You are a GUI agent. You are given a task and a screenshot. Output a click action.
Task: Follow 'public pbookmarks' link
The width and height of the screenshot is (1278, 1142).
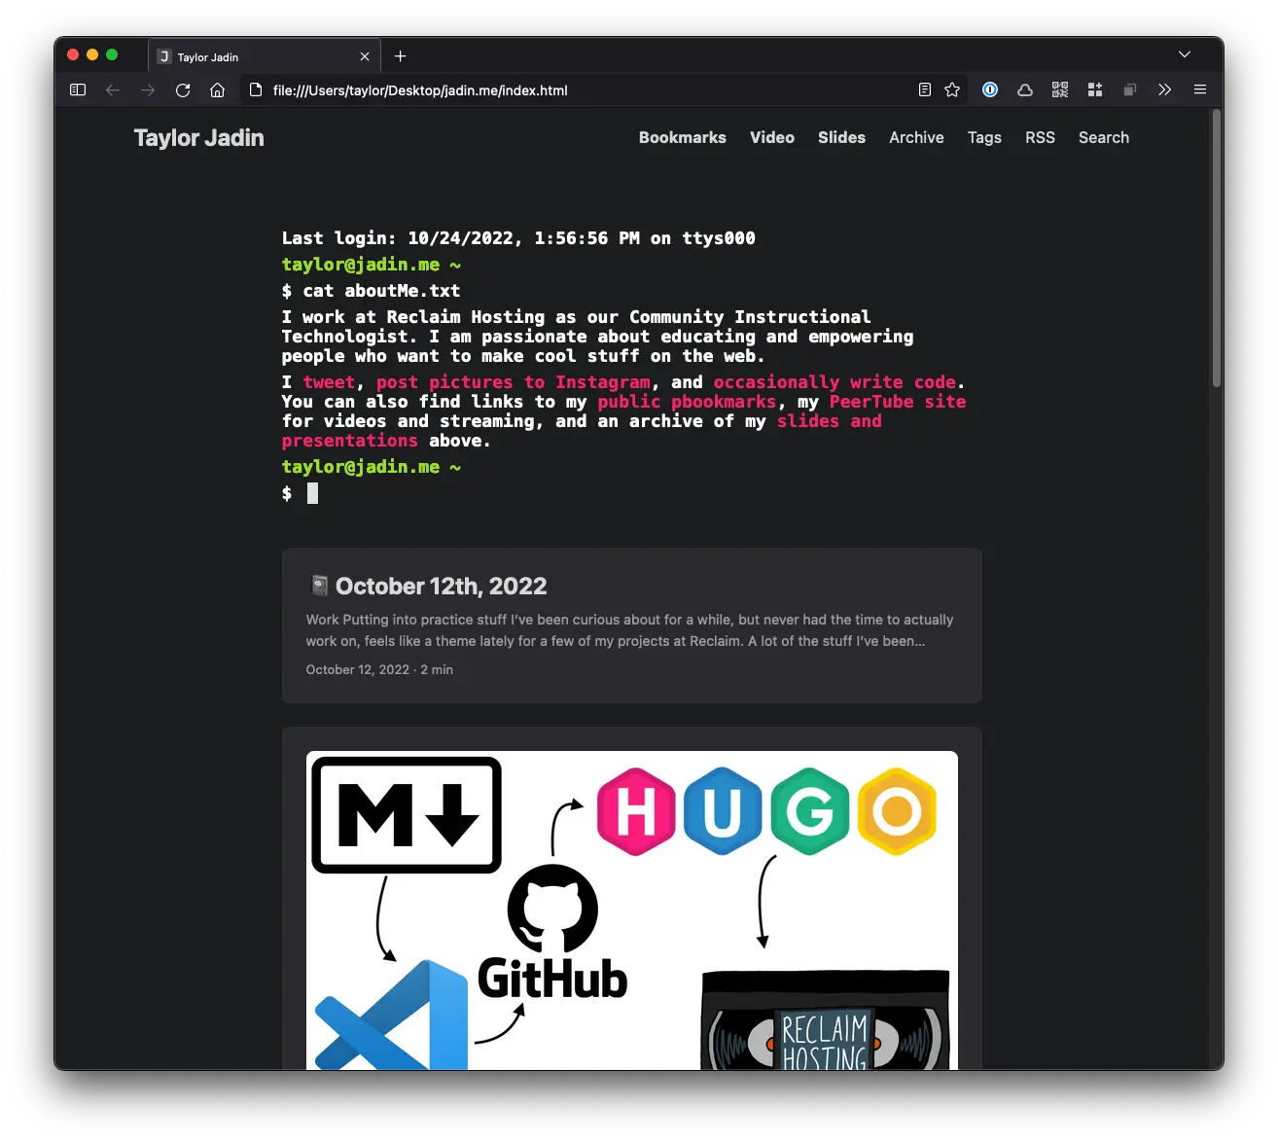tap(687, 402)
